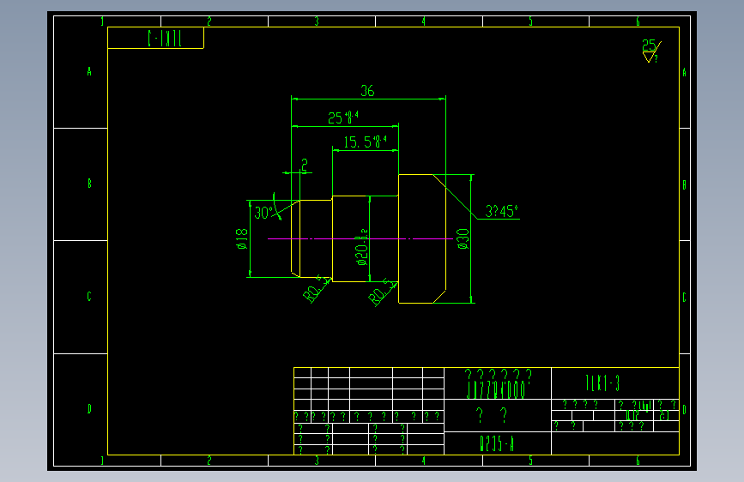Click the 30° angle dimension
This screenshot has width=744, height=482.
263,213
